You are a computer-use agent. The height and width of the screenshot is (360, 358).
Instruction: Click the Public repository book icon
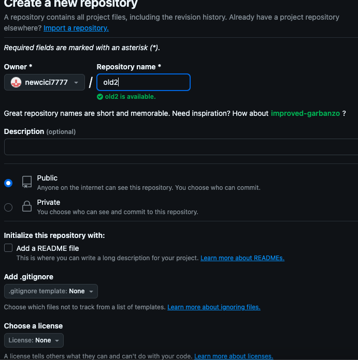(27, 182)
